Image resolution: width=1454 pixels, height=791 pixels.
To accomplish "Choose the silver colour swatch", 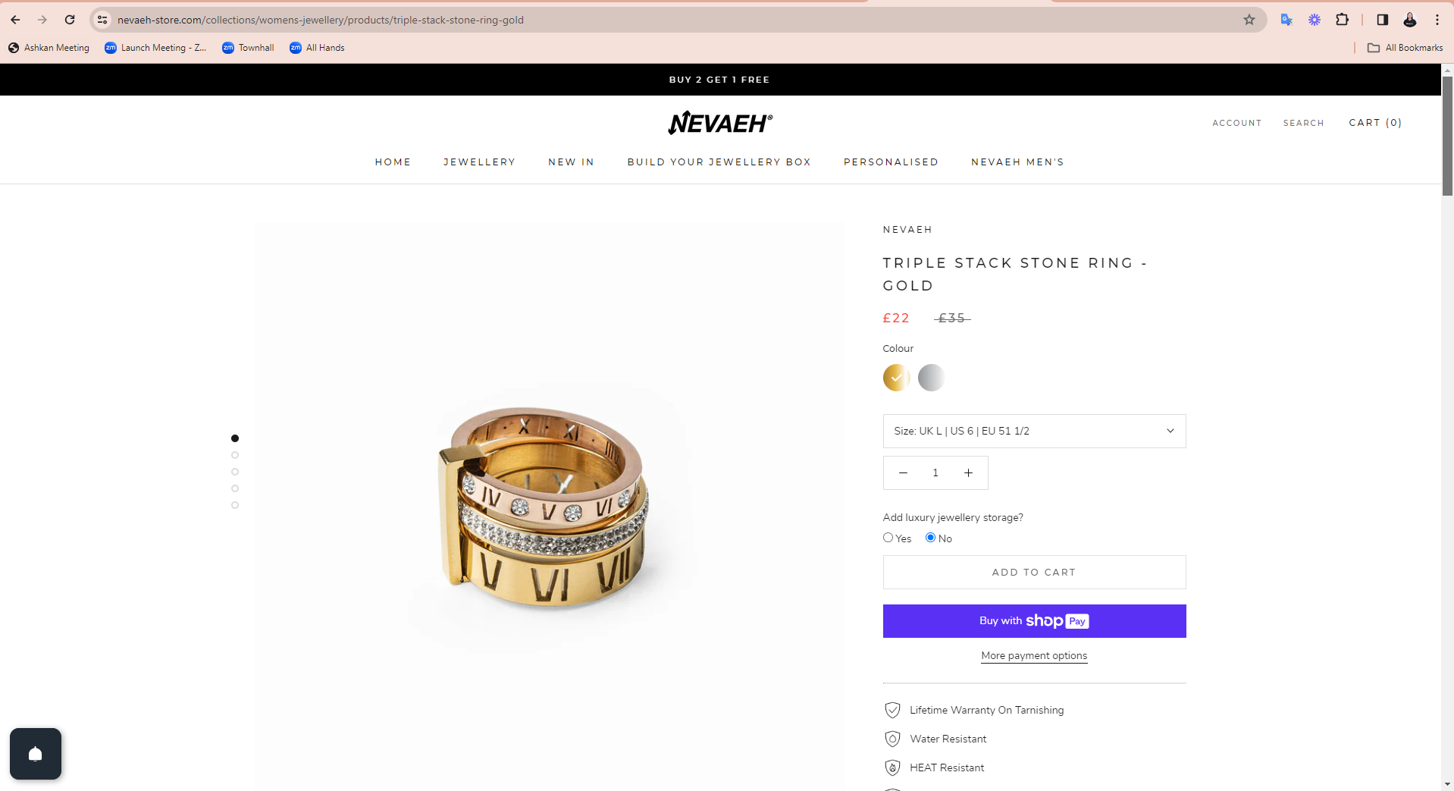I will pos(931,378).
